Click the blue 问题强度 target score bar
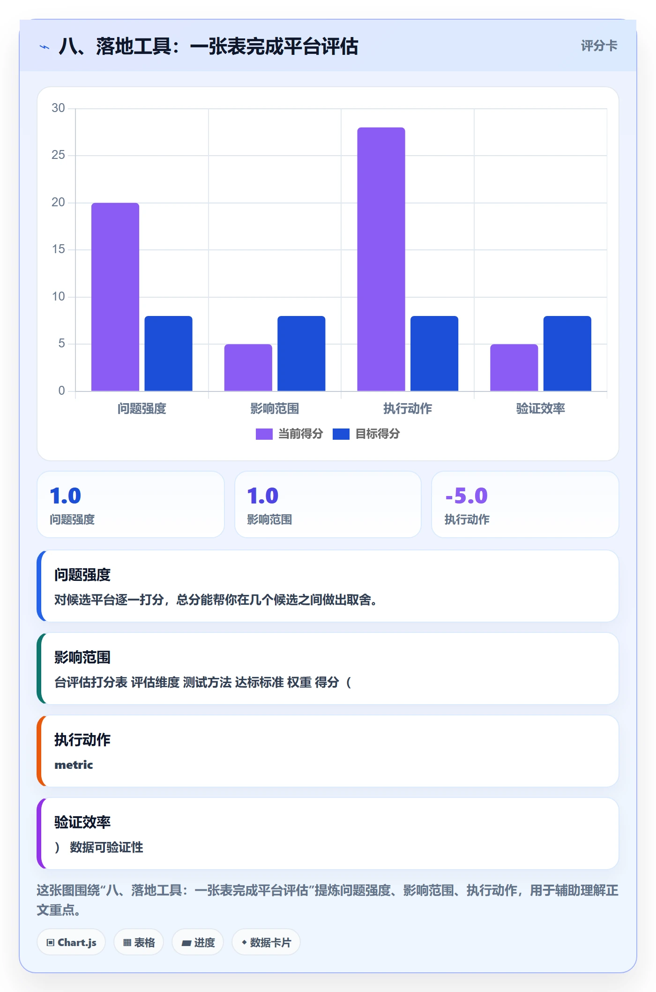 [168, 353]
